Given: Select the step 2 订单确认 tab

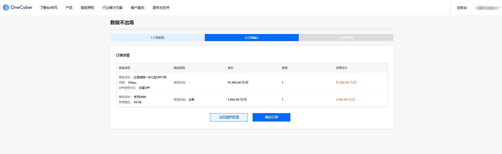Looking at the screenshot, I should (252, 38).
